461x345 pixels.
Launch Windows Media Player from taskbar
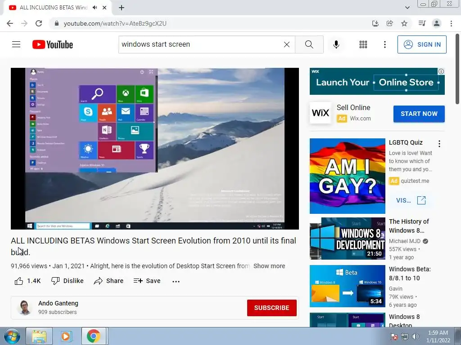click(66, 336)
